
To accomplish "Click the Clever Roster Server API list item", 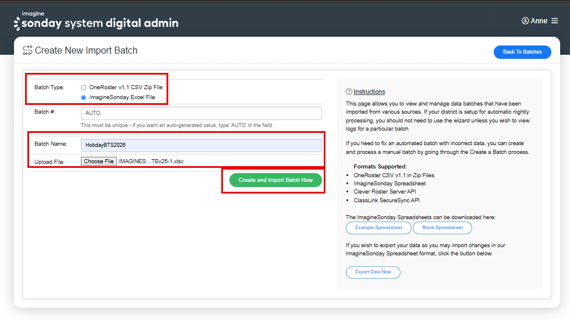I will point(385,192).
